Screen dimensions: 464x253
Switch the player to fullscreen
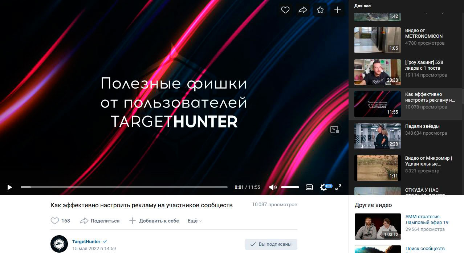pos(338,187)
